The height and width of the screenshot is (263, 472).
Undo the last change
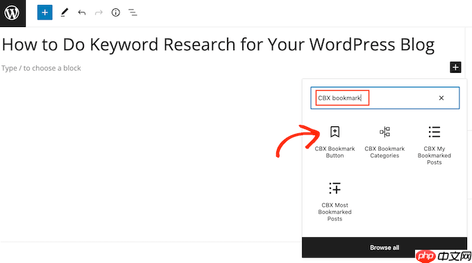point(82,12)
